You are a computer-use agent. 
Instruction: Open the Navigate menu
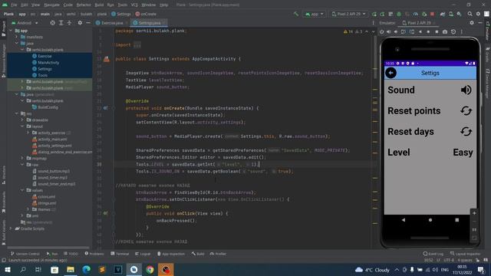pos(51,5)
